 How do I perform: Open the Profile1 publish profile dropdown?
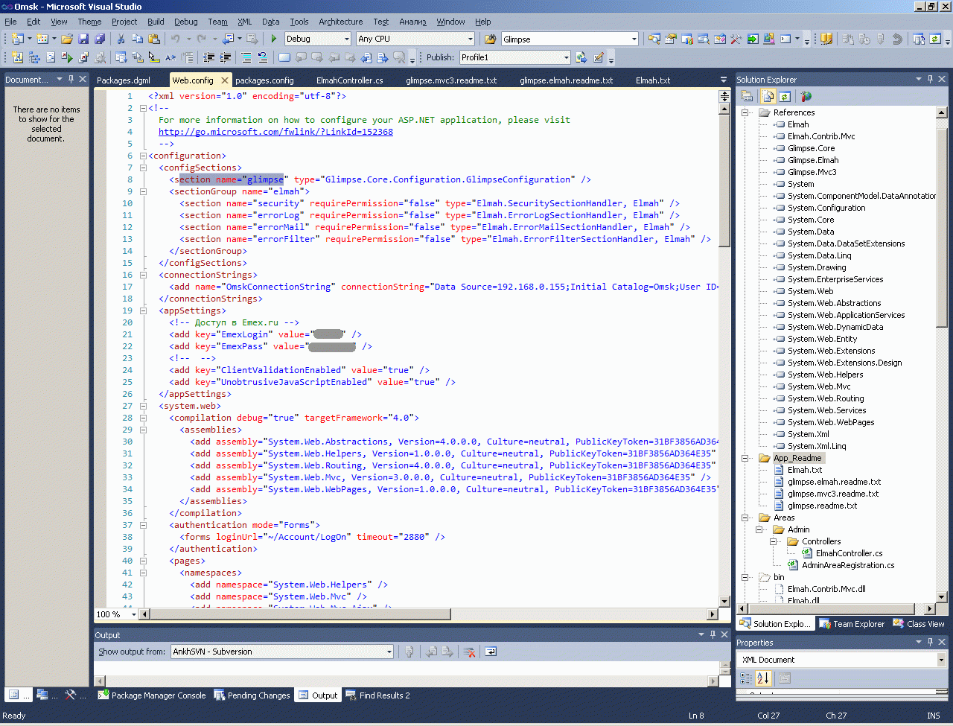tap(566, 57)
